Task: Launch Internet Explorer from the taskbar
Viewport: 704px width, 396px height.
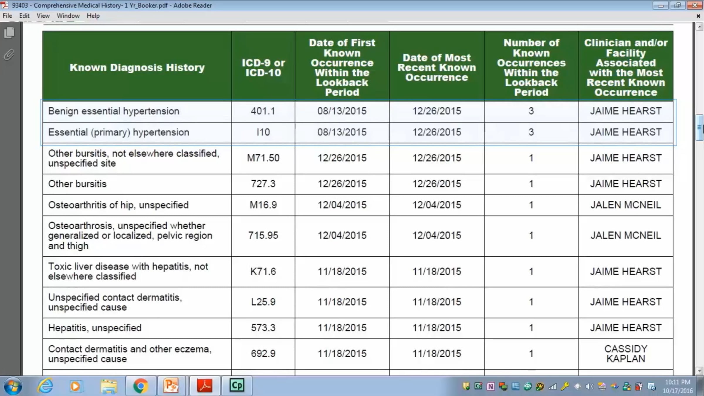Action: point(45,386)
